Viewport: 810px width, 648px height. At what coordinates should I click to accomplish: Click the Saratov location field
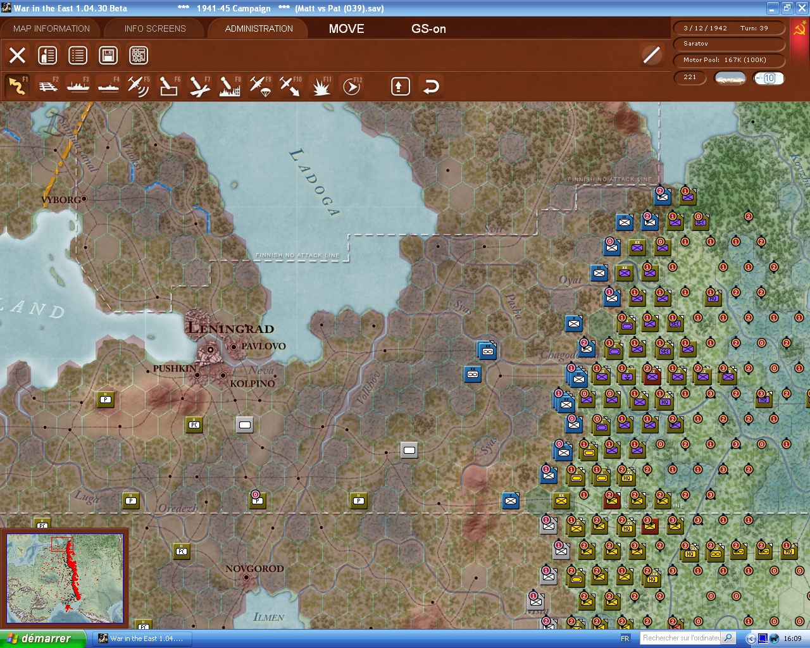click(x=730, y=44)
